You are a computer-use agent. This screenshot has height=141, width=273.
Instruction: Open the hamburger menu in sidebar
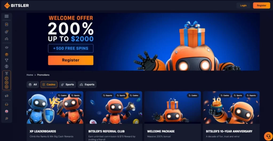pos(7,16)
